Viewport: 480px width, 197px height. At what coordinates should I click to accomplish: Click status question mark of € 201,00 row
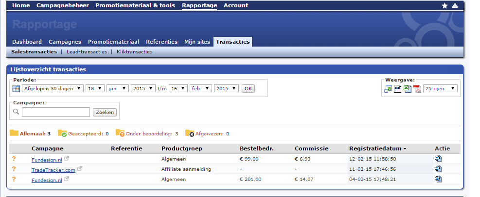pos(14,179)
